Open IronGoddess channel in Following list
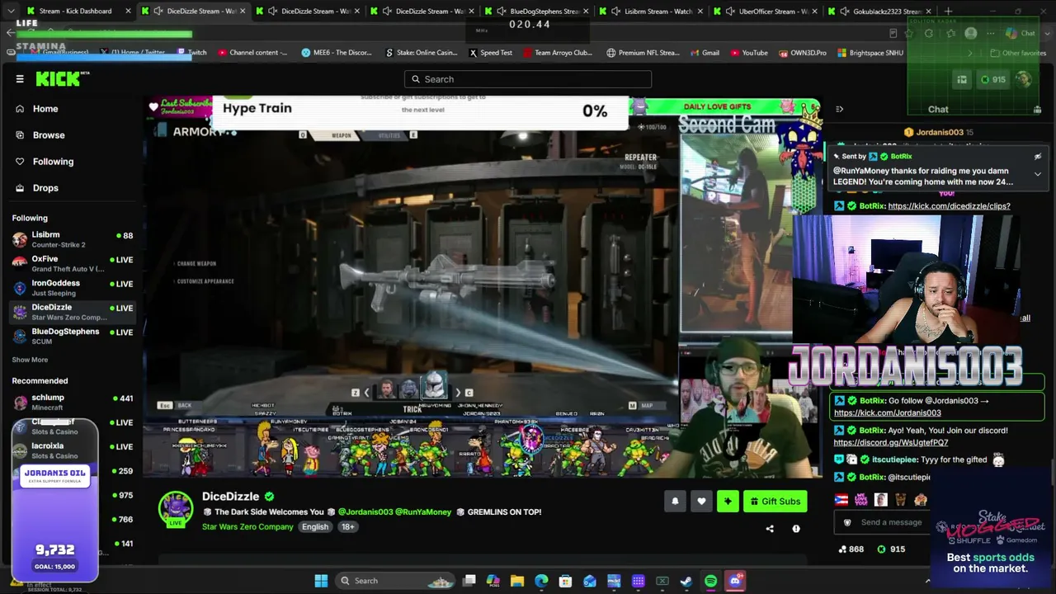This screenshot has width=1056, height=594. 73,287
